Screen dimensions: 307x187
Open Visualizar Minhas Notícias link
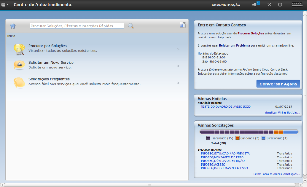pyautogui.click(x=282, y=112)
